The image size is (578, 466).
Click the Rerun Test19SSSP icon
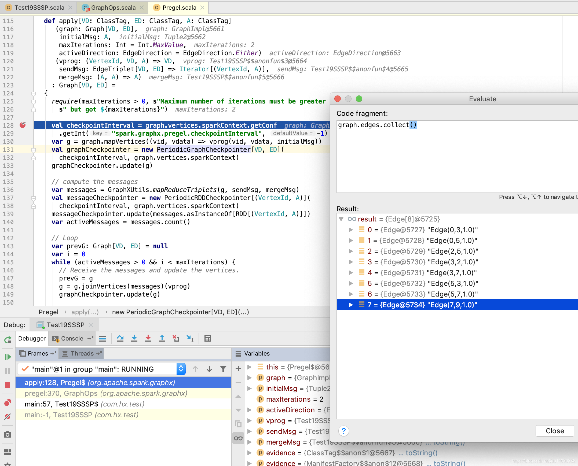[8, 339]
